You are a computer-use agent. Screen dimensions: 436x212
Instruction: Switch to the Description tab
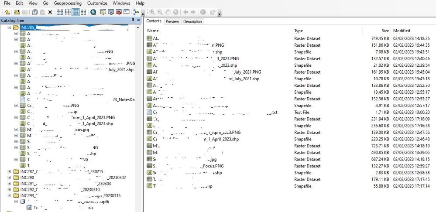coord(192,21)
